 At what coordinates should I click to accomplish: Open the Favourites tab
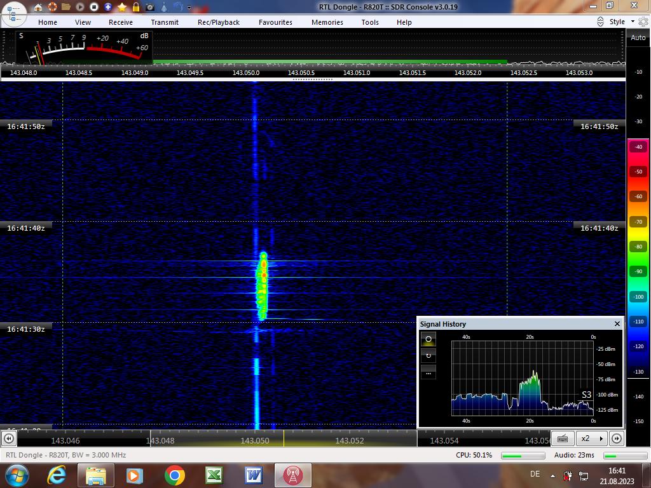click(275, 22)
